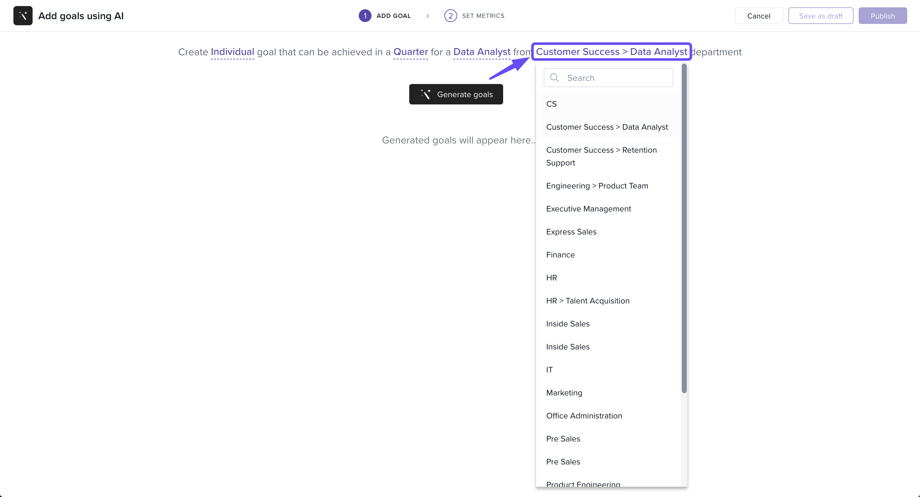Open the Individual goal type dropdown

point(232,52)
